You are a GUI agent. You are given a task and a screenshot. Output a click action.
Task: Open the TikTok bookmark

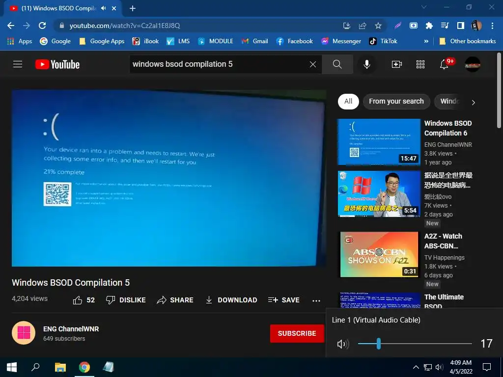[383, 41]
